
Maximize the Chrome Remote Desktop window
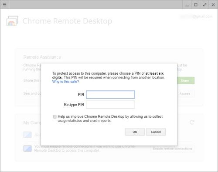[x=196, y=5]
